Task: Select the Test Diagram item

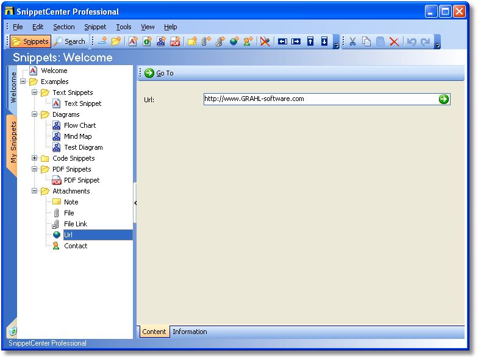Action: tap(83, 147)
